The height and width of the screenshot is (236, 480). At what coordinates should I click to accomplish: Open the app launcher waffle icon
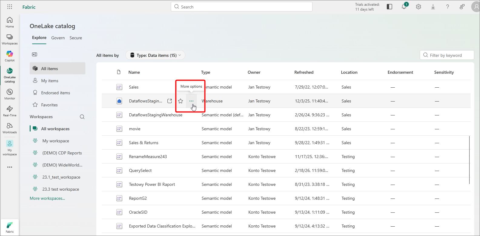(10, 7)
